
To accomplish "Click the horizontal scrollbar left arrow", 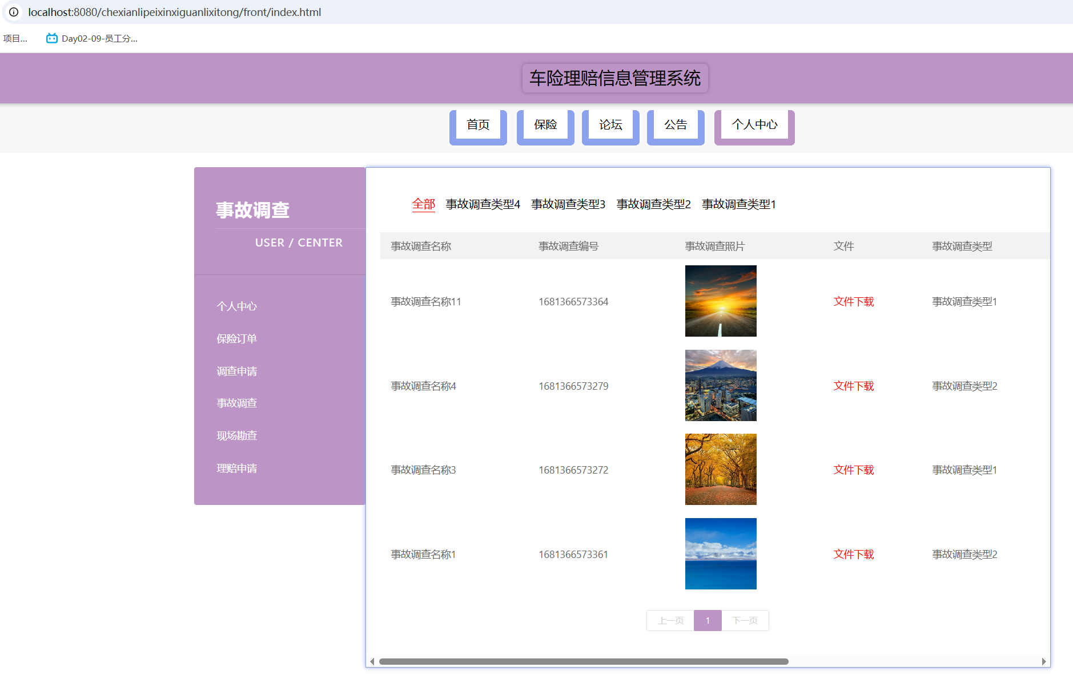I will [372, 662].
